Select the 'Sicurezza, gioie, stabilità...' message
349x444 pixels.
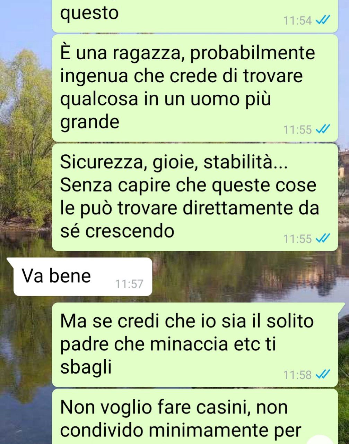click(195, 197)
